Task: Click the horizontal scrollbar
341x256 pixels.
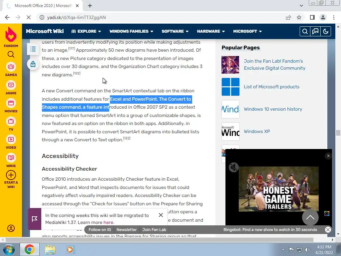Action: click(160, 240)
